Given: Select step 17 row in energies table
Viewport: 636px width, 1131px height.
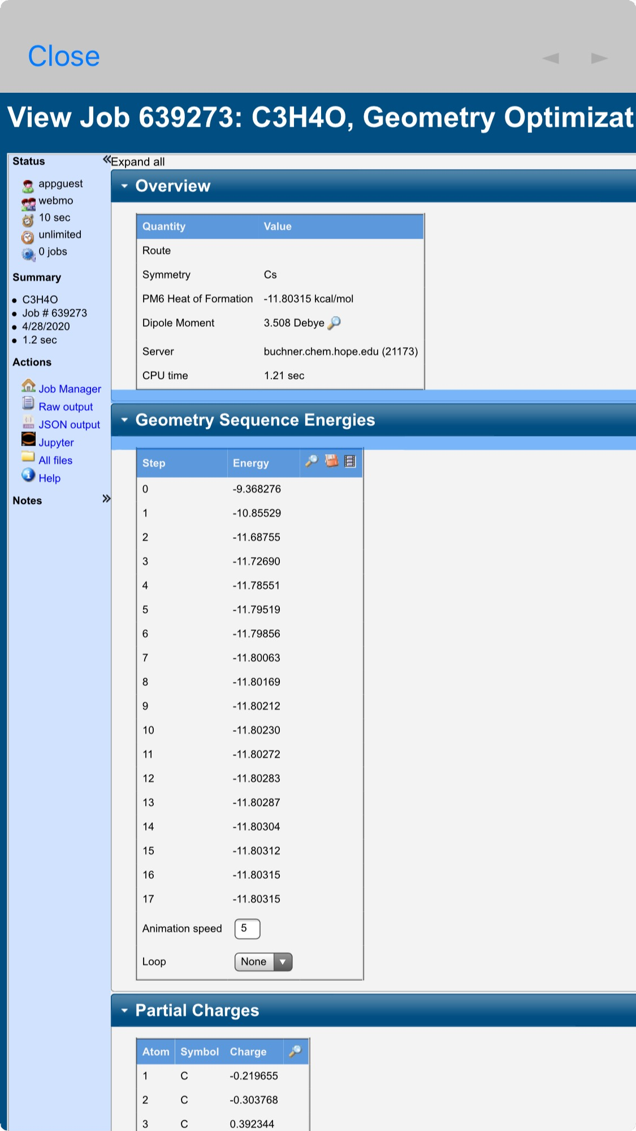Looking at the screenshot, I should [x=249, y=899].
